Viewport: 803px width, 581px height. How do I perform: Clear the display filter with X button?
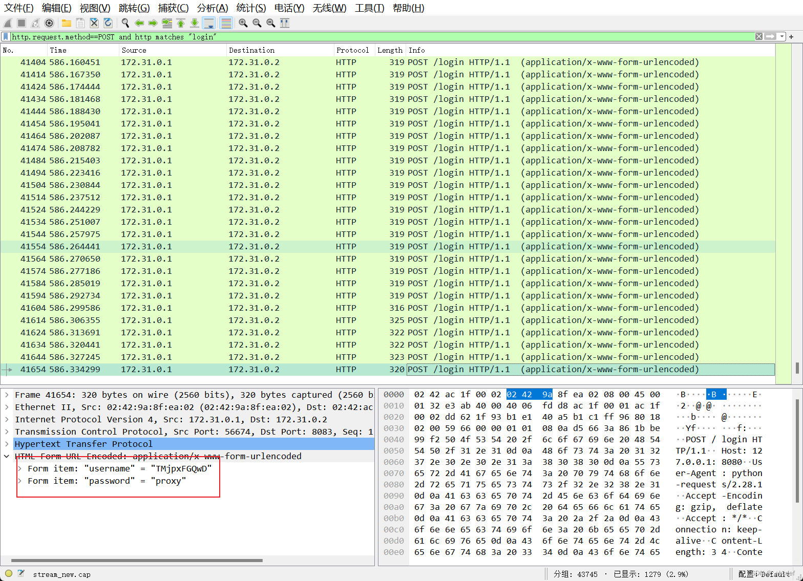coord(759,36)
